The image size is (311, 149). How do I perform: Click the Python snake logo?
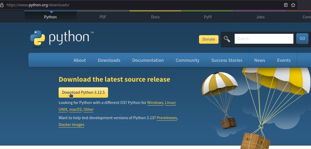coord(38,38)
